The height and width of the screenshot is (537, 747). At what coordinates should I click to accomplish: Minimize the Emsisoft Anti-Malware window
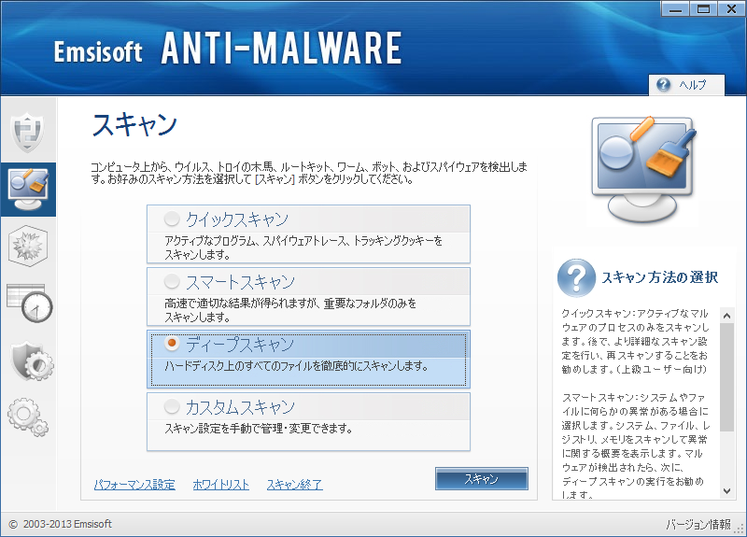(x=675, y=9)
